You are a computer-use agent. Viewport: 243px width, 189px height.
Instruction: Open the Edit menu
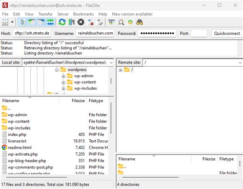point(16,14)
